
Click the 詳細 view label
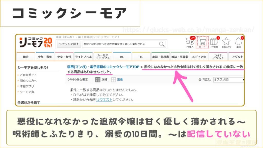(x=104, y=80)
